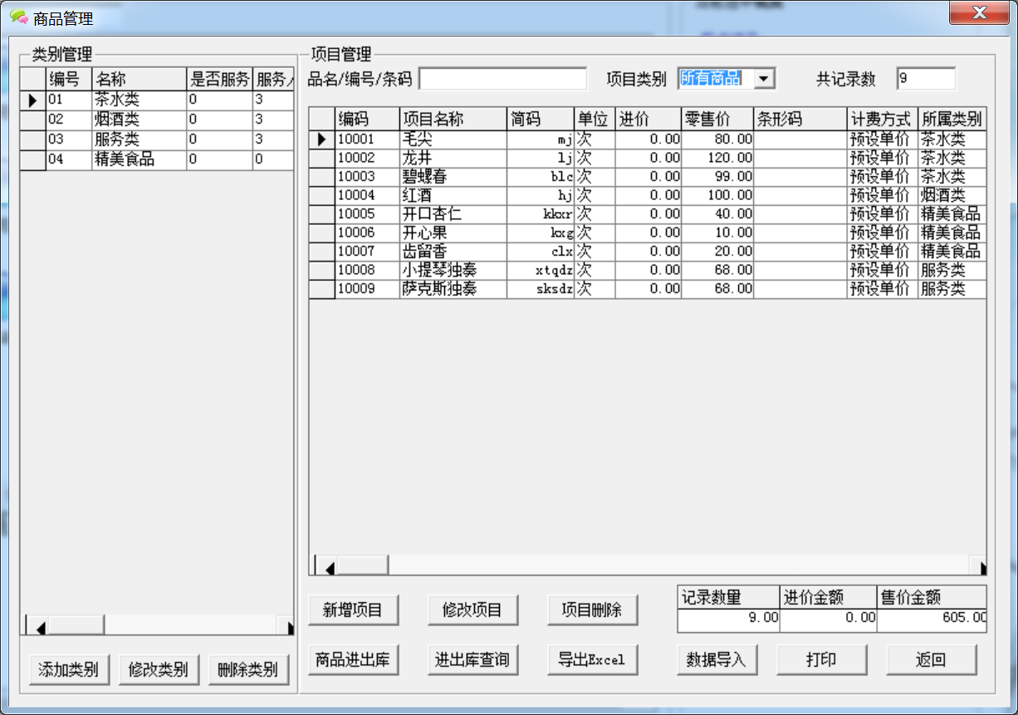The height and width of the screenshot is (715, 1018).
Task: Close the 商品管理 window
Action: click(979, 13)
